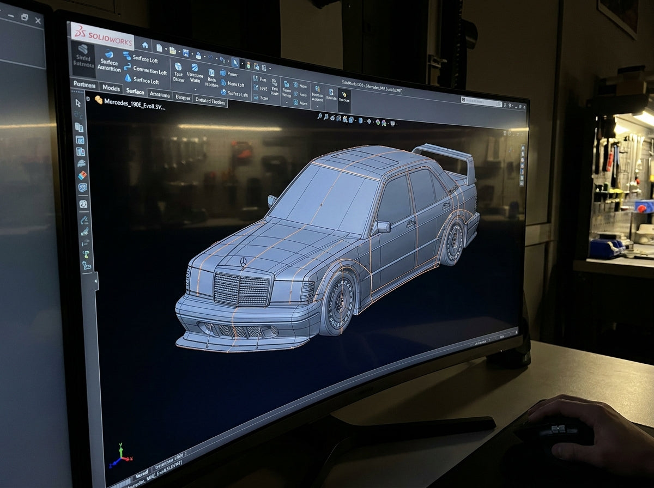Viewport: 654px width, 488px height.
Task: Click the large Surface Aarattion ribbon button
Action: point(109,60)
